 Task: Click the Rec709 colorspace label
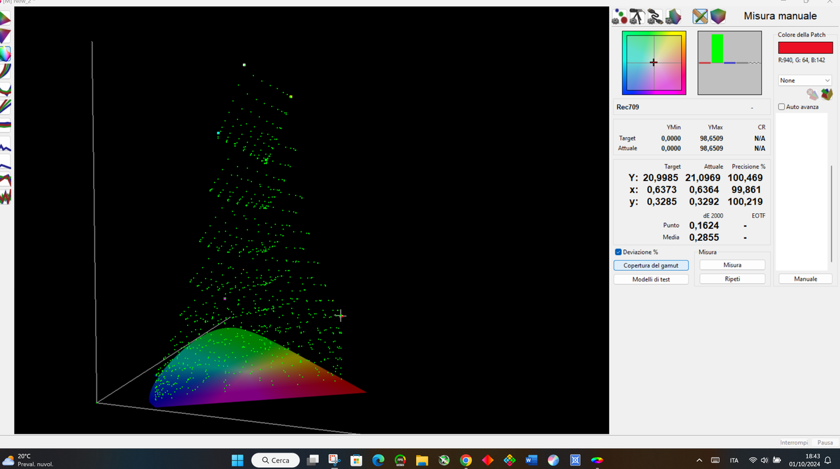coord(627,107)
